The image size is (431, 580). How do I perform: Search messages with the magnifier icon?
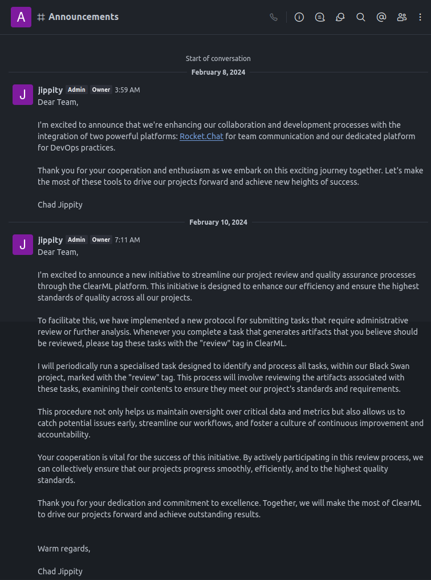click(361, 17)
